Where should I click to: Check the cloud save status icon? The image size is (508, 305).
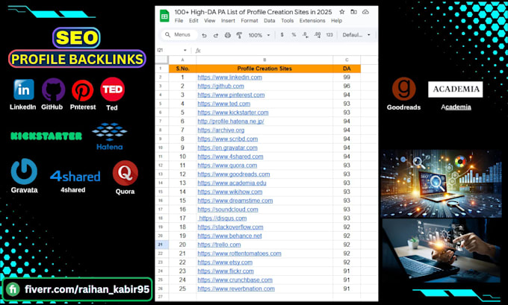(x=365, y=12)
